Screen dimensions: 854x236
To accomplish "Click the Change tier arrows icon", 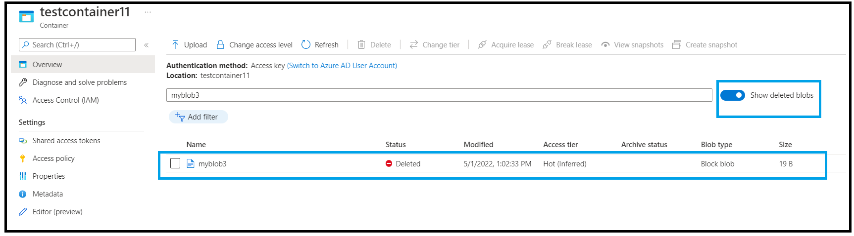I will point(414,44).
